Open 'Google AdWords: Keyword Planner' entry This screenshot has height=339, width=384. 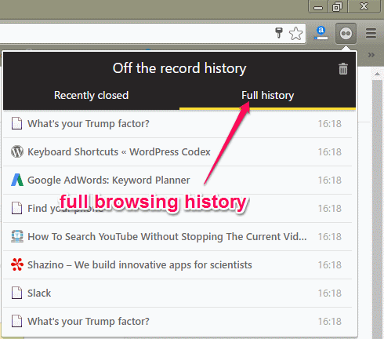pos(177,180)
